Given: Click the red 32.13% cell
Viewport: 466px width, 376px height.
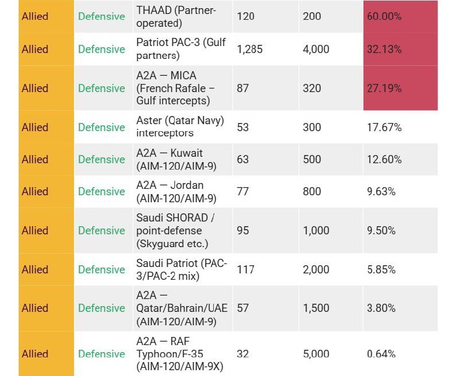Looking at the screenshot, I should click(x=400, y=49).
